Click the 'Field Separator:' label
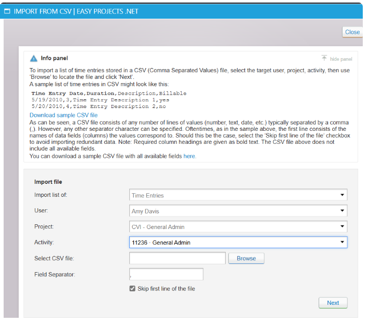Image resolution: width=369 pixels, height=323 pixels. [x=54, y=275]
